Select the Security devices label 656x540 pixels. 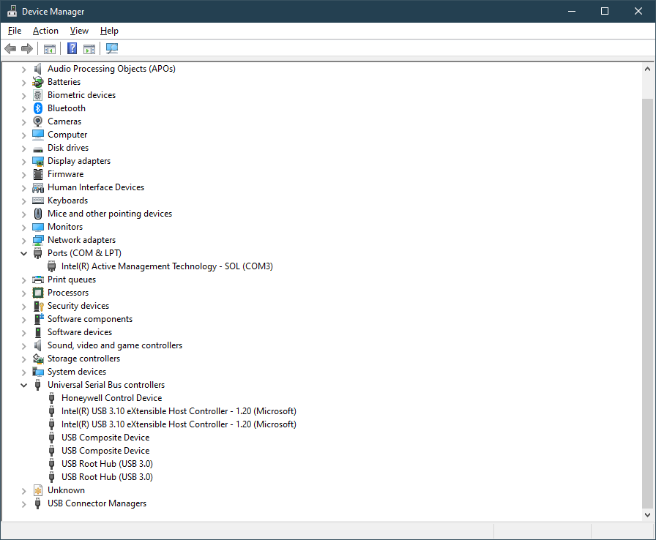[x=78, y=306]
